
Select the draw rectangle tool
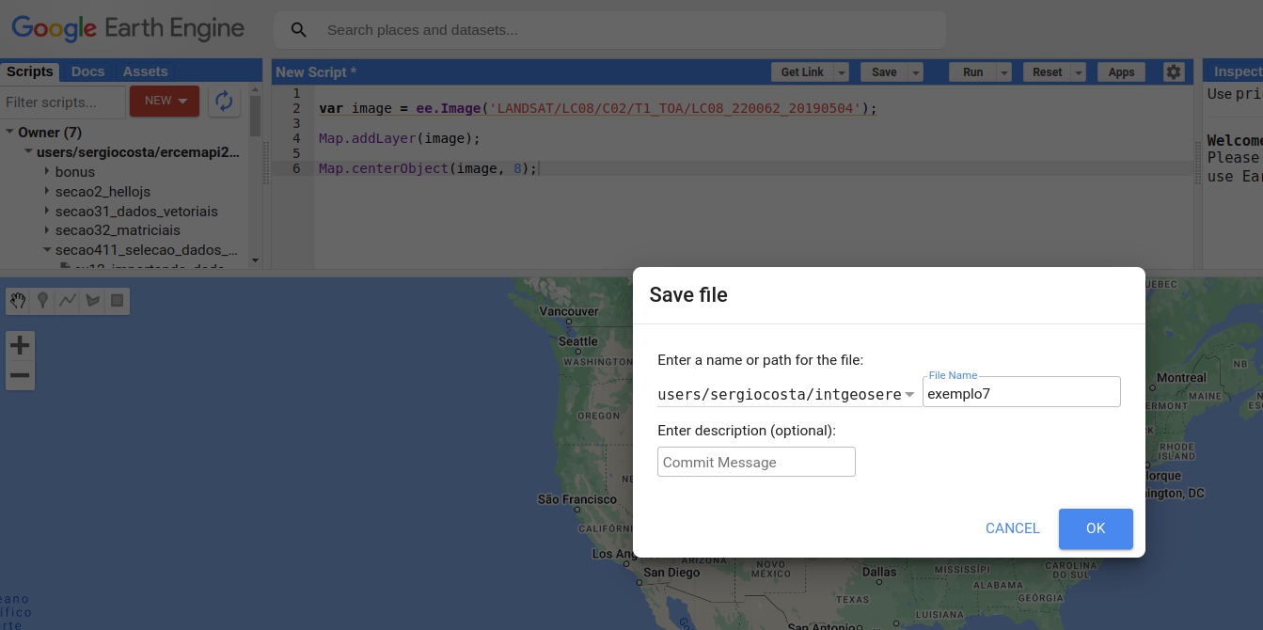click(x=118, y=301)
